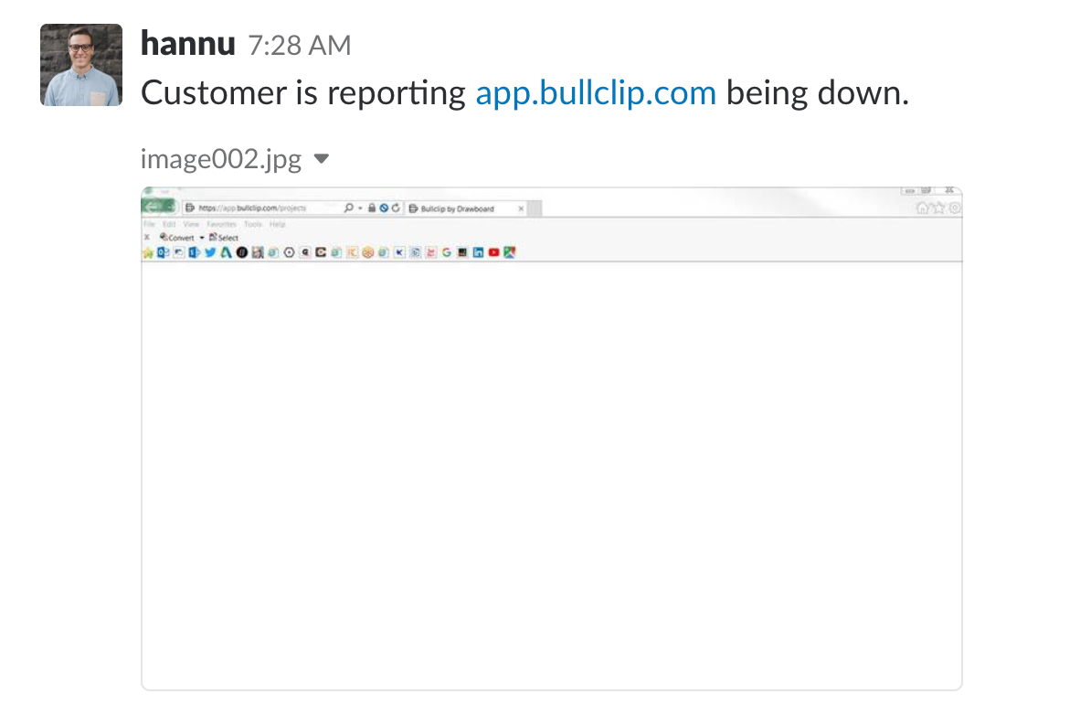Open the Favorites menu
Viewport: 1080px width, 715px height.
pos(221,224)
